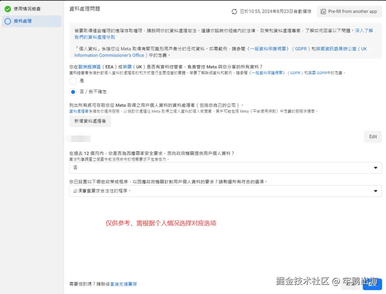The width and height of the screenshot is (386, 294).
Task: Click the empty circle icon beside 資料處理
Action: click(8, 21)
